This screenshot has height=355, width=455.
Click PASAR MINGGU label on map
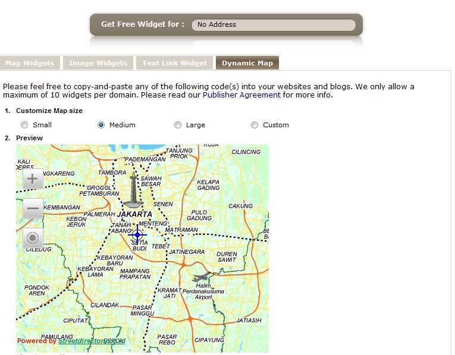coord(142,310)
